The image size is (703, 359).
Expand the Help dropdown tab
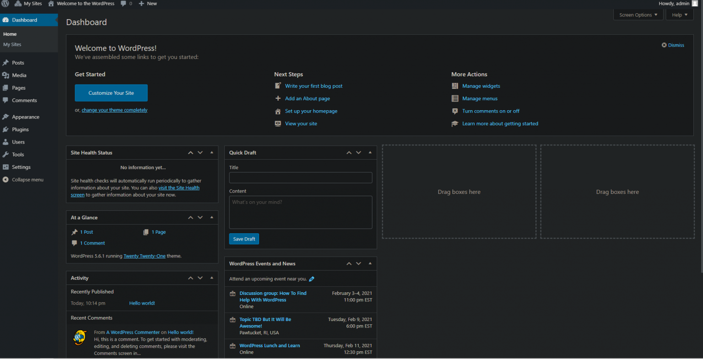[680, 15]
